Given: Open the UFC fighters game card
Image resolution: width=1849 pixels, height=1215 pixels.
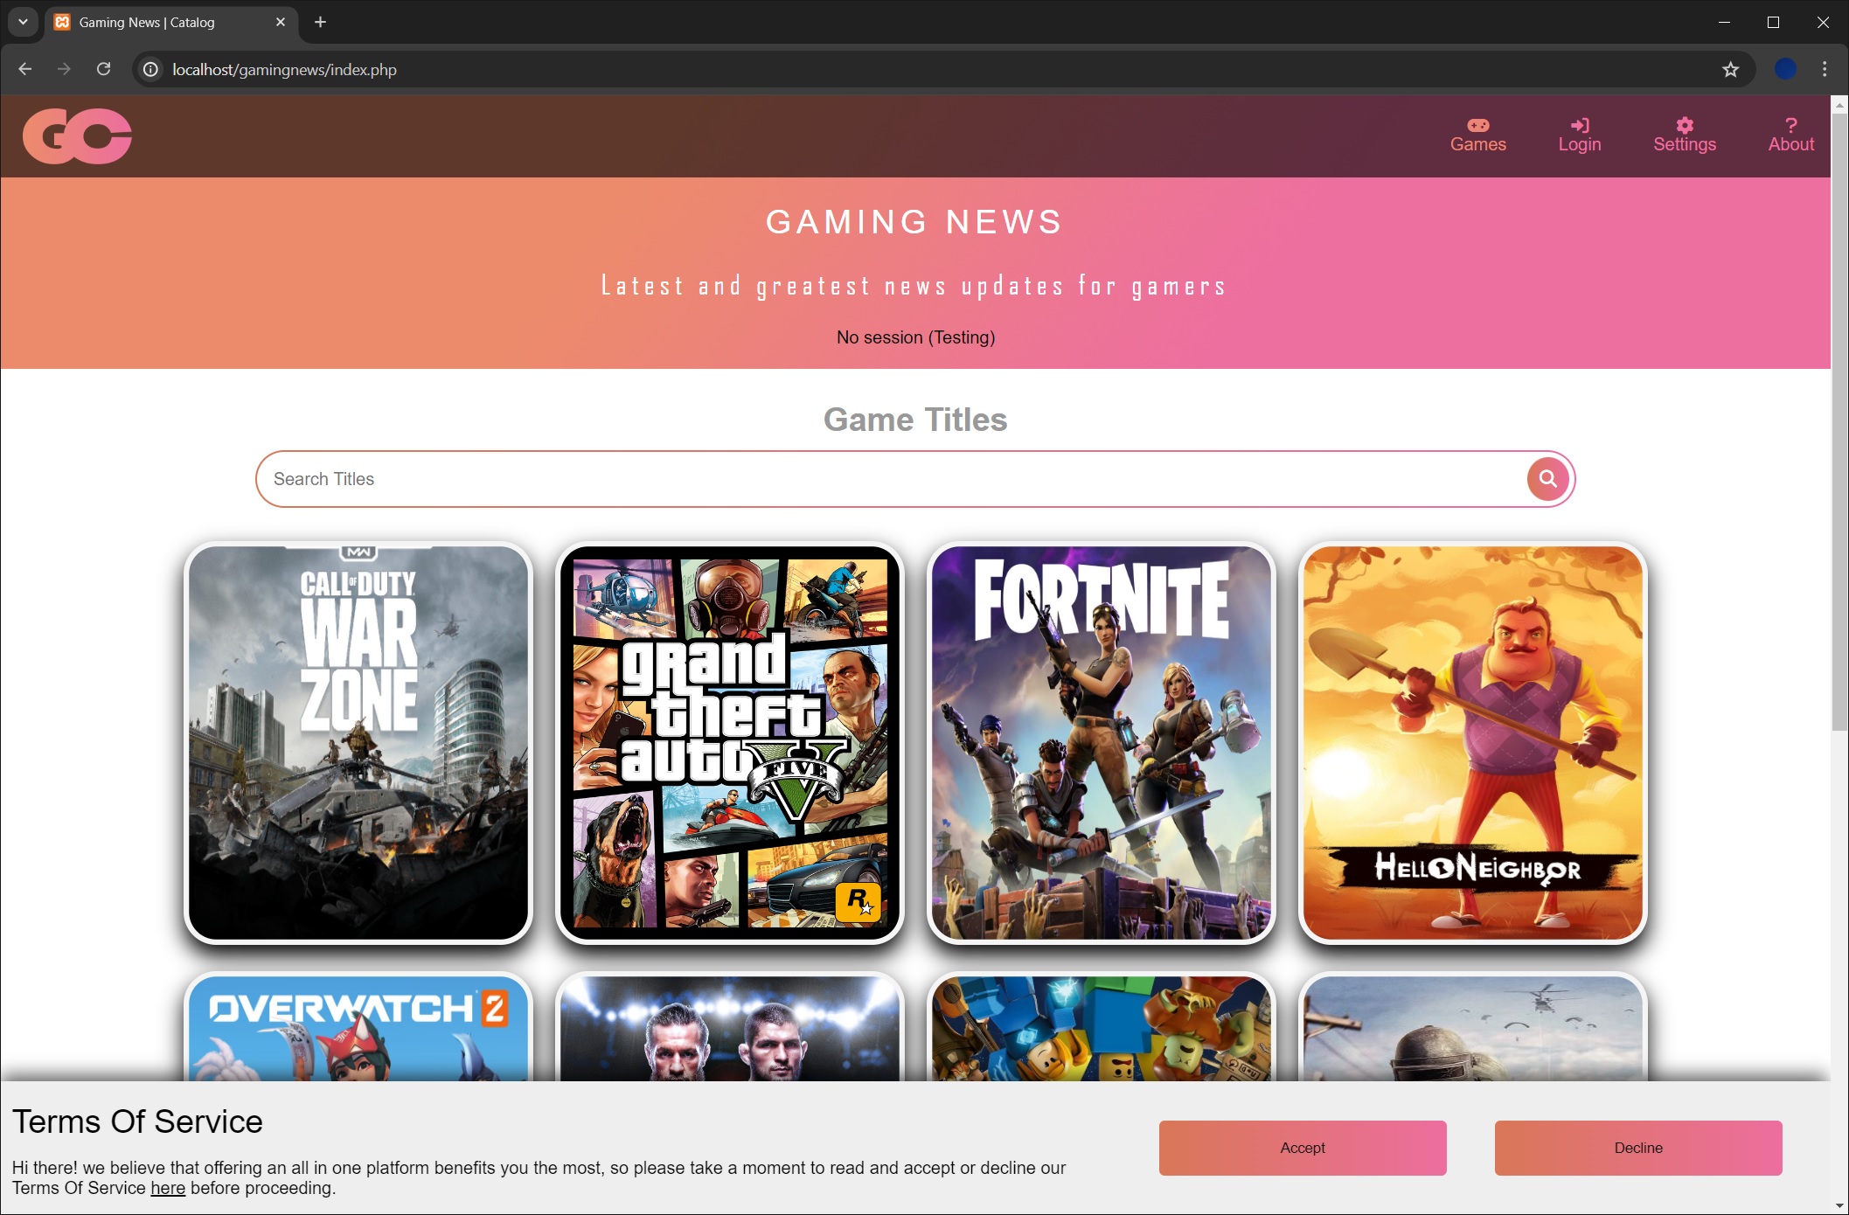Looking at the screenshot, I should pyautogui.click(x=730, y=1027).
